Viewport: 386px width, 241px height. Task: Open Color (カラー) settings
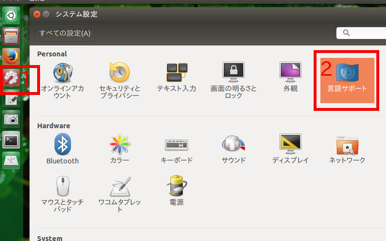(120, 149)
